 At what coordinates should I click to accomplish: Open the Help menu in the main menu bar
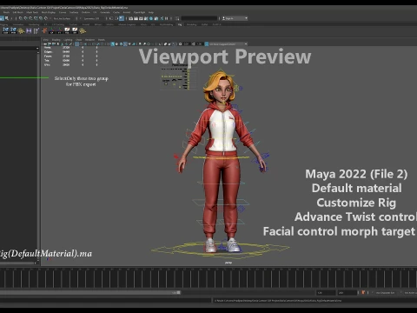coord(151,12)
